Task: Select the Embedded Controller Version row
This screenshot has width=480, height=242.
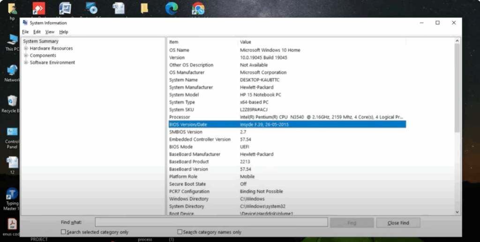Action: pyautogui.click(x=287, y=139)
